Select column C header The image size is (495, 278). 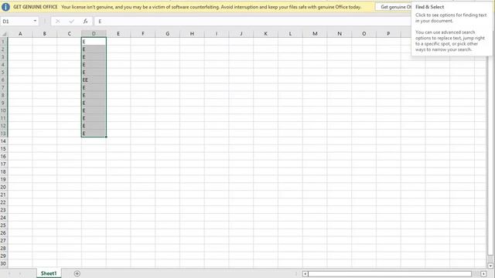69,34
